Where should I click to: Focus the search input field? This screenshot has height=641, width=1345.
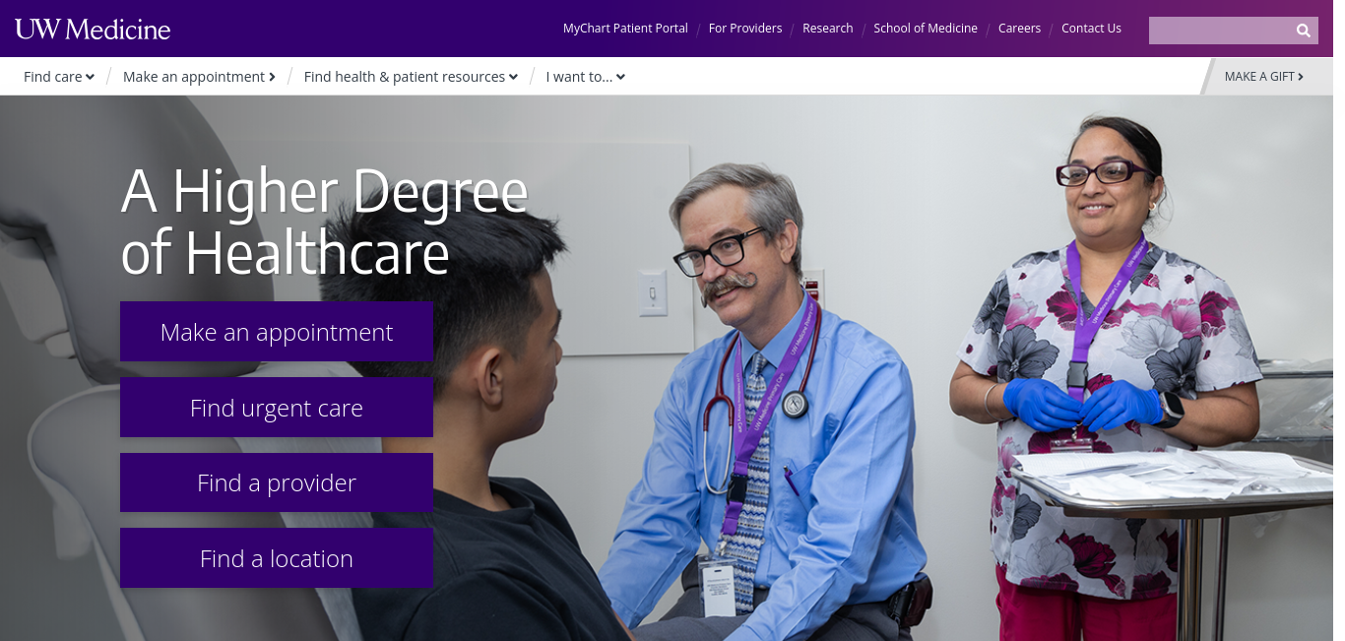pos(1221,31)
